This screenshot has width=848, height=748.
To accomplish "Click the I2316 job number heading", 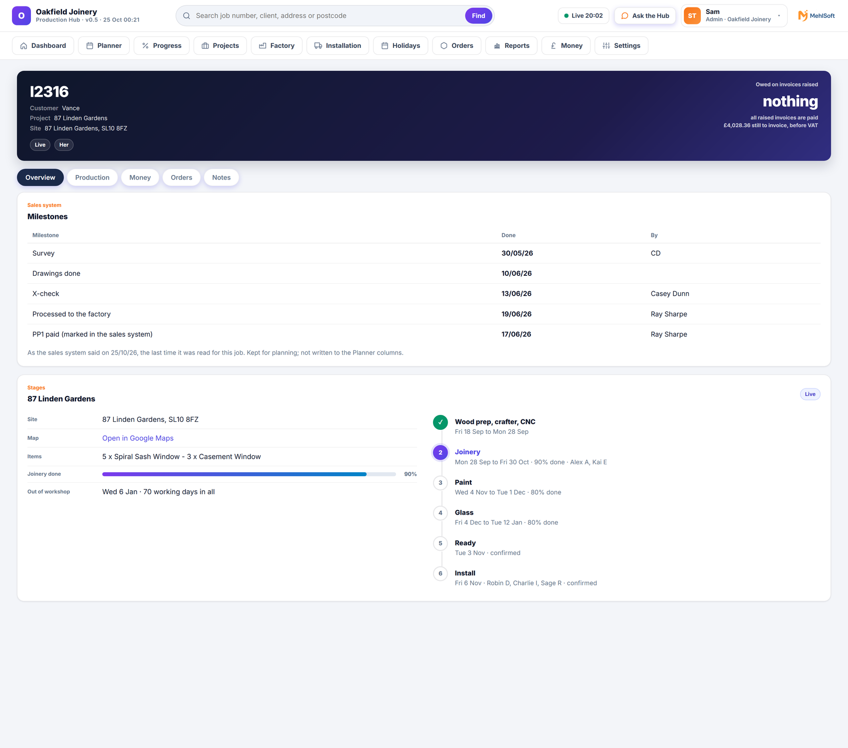I will [x=49, y=92].
